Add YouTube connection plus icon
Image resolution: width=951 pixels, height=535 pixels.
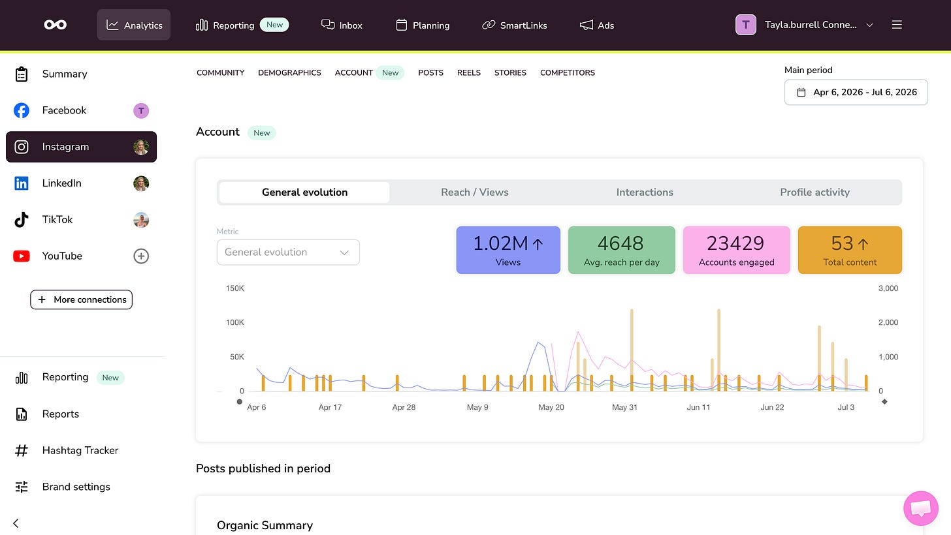141,256
